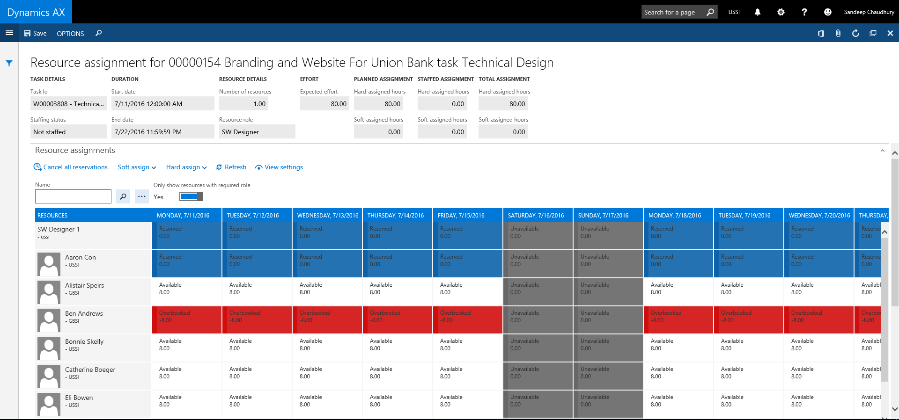Click the Number of resources 1.00 field
This screenshot has width=899, height=420.
243,103
